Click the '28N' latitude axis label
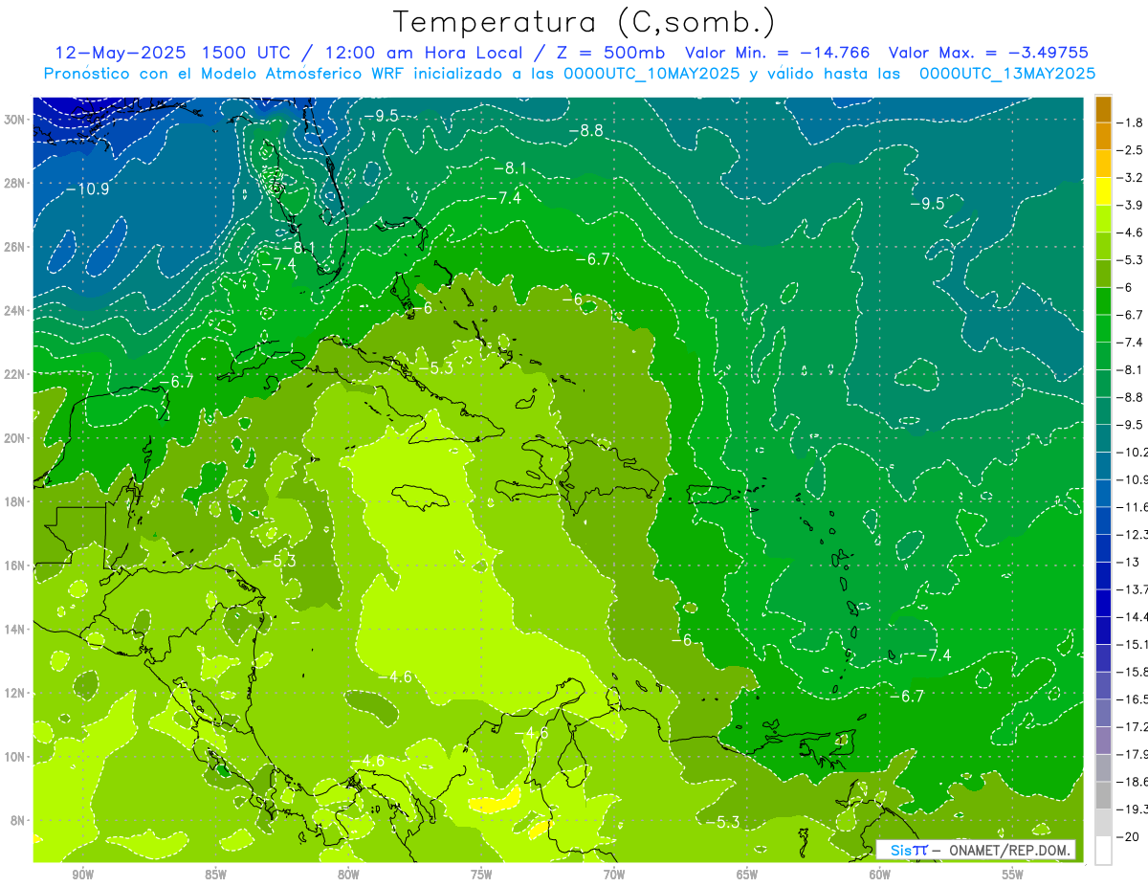The image size is (1148, 887). [14, 183]
